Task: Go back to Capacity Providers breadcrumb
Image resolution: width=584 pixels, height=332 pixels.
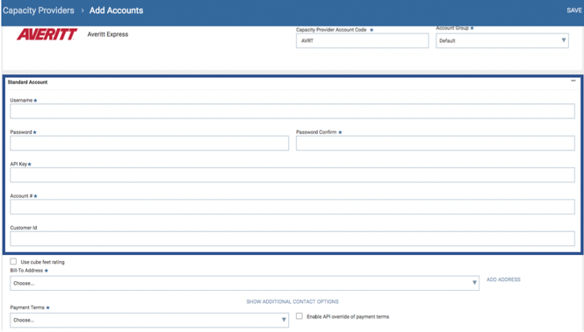Action: (39, 11)
